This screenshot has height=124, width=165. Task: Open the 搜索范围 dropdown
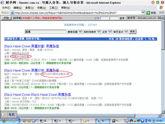tap(74, 32)
